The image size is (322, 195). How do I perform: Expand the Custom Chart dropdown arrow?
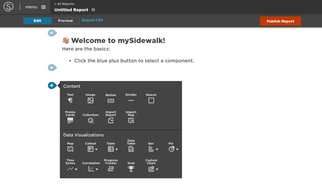pos(157,169)
